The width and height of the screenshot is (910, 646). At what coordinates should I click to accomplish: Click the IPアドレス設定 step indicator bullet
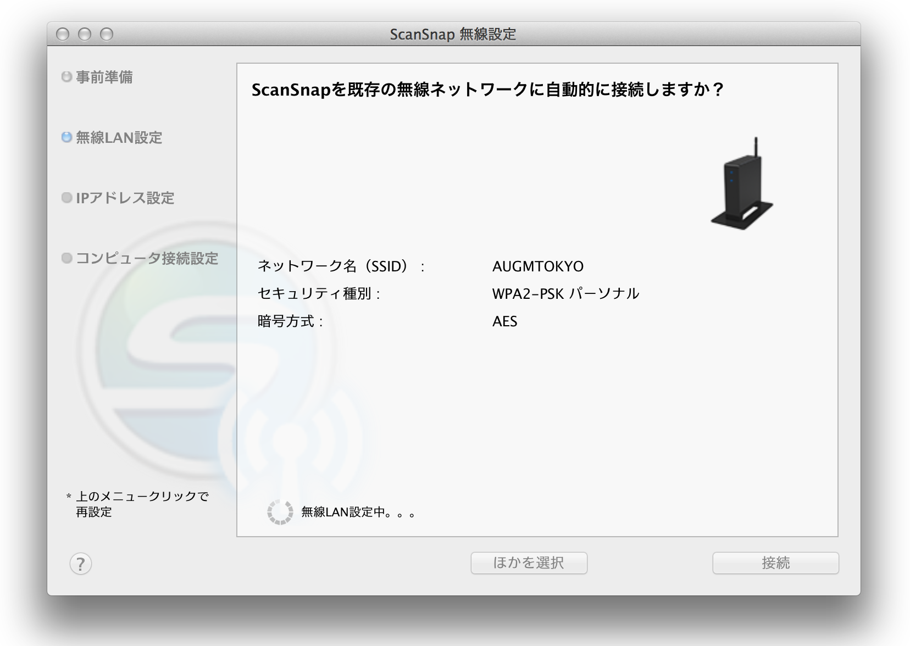[x=67, y=198]
